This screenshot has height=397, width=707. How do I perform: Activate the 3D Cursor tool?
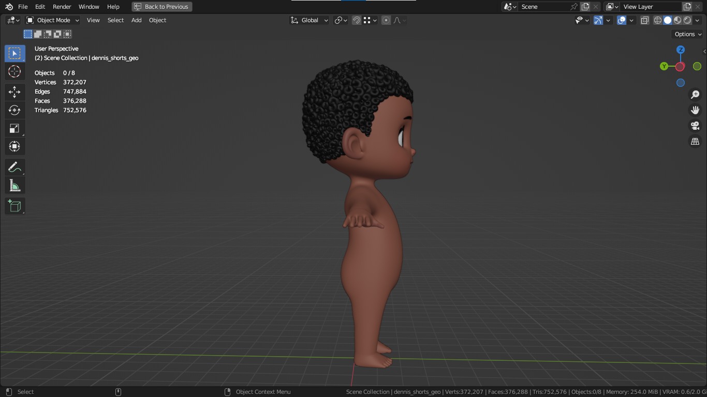tap(14, 71)
